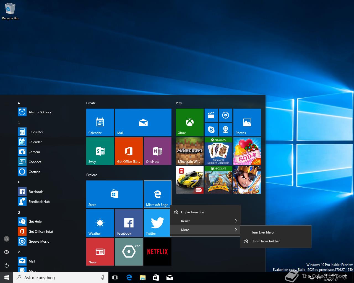The image size is (354, 283).
Task: Open Groove Music from app list
Action: [39, 242]
